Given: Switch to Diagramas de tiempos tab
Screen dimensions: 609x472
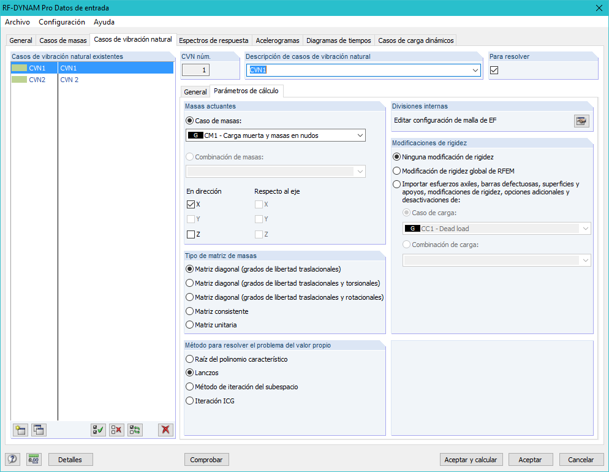Looking at the screenshot, I should point(339,40).
